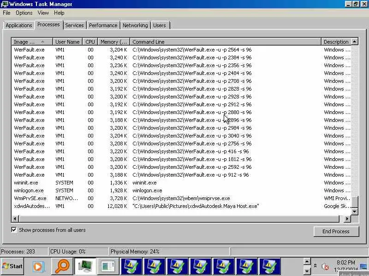Sort by the Image Name column header
The height and width of the screenshot is (276, 369).
[x=32, y=42]
